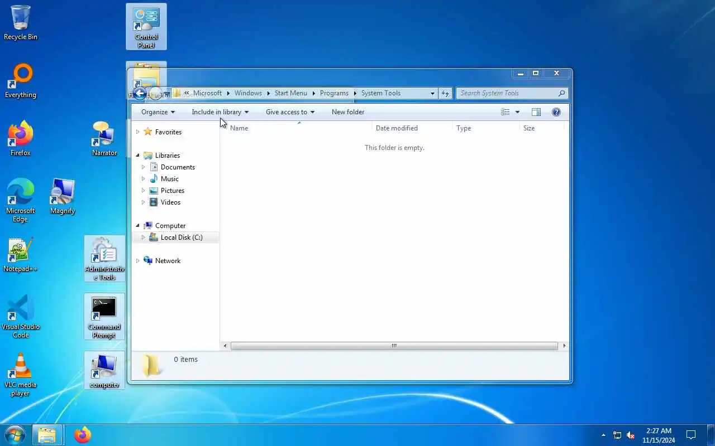This screenshot has width=715, height=446.
Task: Show hidden tray icons arrow
Action: pos(603,435)
